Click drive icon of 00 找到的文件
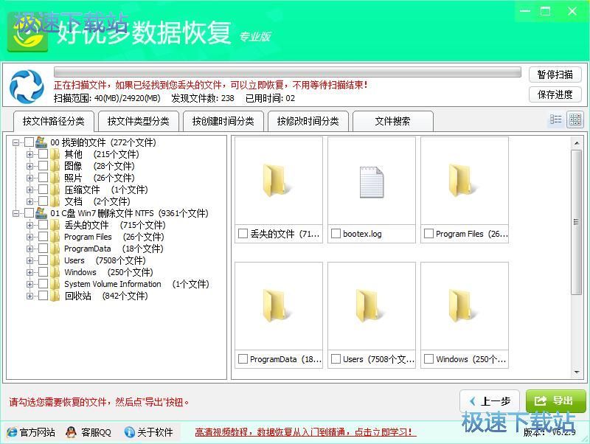This screenshot has height=444, width=590. (41, 142)
